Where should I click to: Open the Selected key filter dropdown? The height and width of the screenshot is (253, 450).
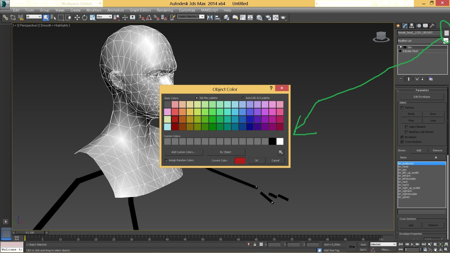coord(383,244)
